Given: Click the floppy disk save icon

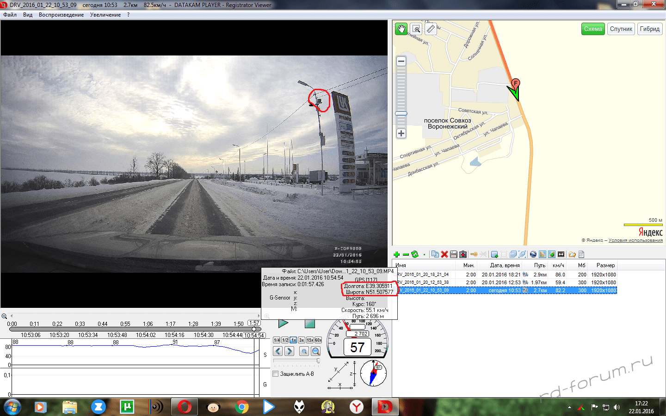Looking at the screenshot, I should (x=454, y=254).
